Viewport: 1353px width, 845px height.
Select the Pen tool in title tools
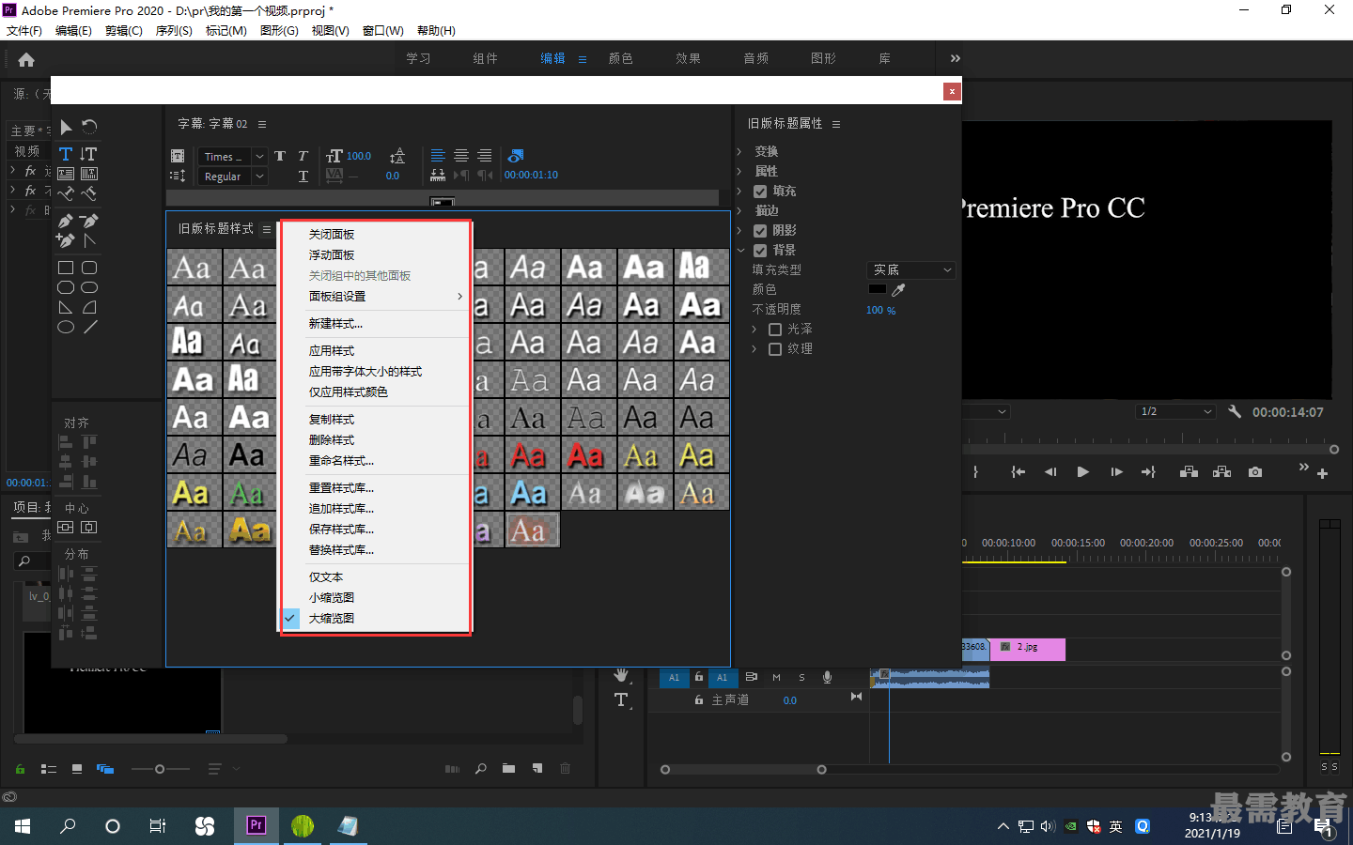point(66,221)
